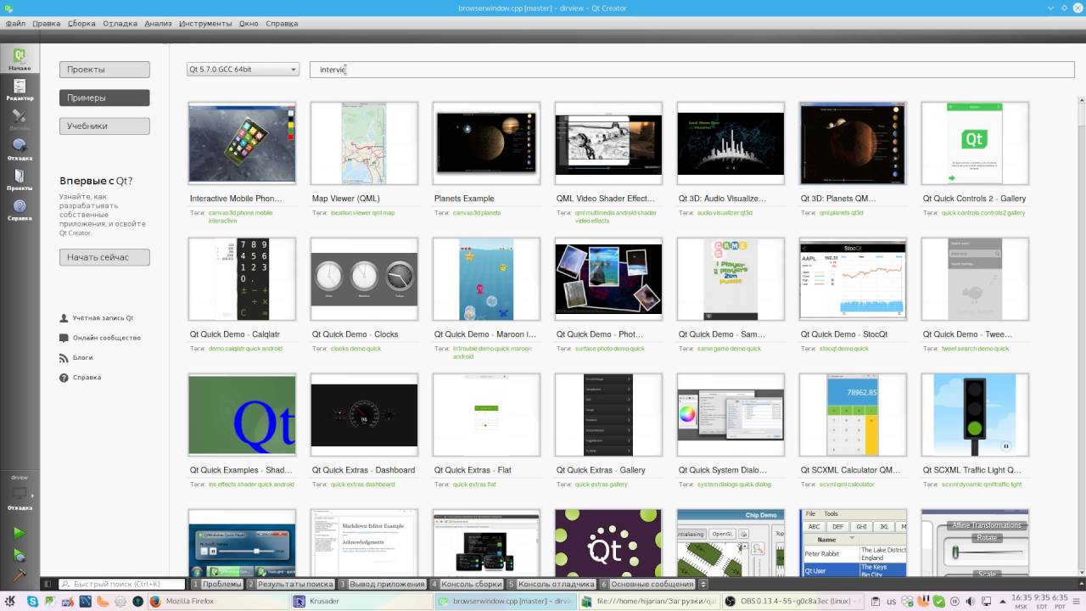Screen dimensions: 1086x611
Task: Open the Map Viewer (QML) example
Action: [x=364, y=143]
